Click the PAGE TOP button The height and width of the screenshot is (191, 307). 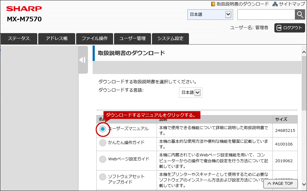tap(280, 184)
